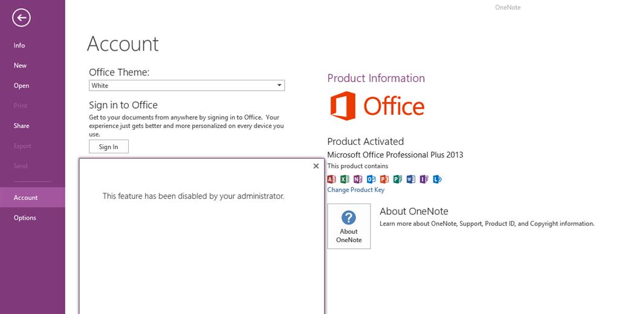Click the InfoPath product icon
Viewport: 619px width, 314px height.
click(424, 179)
